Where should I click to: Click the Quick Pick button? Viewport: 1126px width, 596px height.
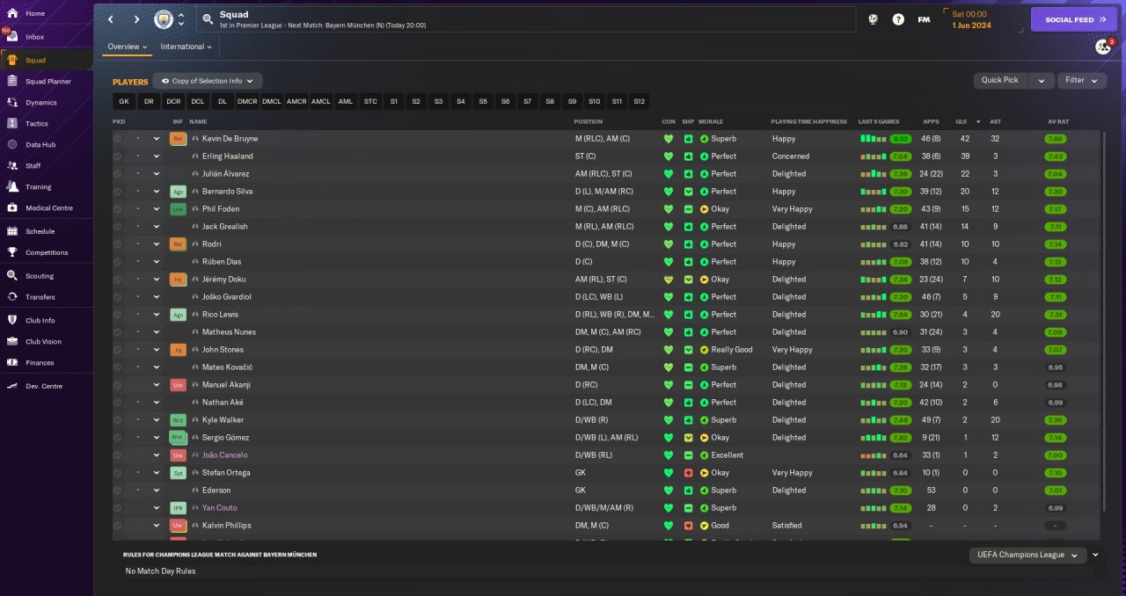click(x=1001, y=80)
